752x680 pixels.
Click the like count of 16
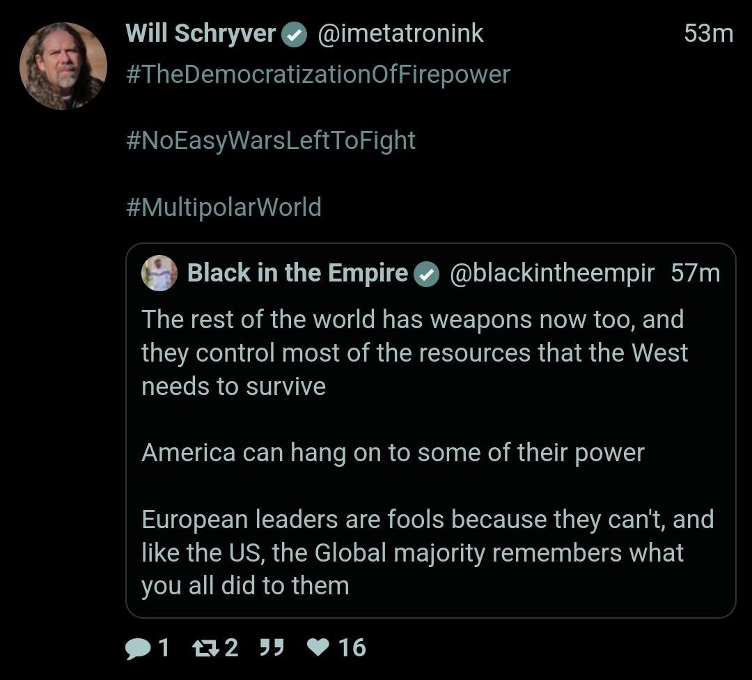tap(352, 649)
